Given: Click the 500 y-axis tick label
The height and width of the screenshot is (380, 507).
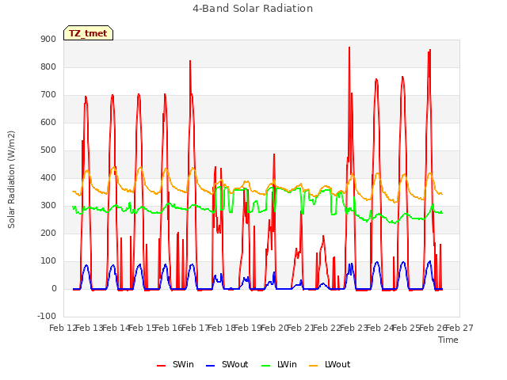Looking at the screenshot, I should click(x=48, y=150).
